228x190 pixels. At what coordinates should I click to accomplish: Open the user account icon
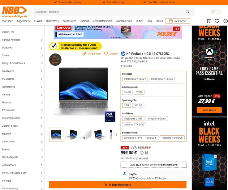click(x=226, y=21)
